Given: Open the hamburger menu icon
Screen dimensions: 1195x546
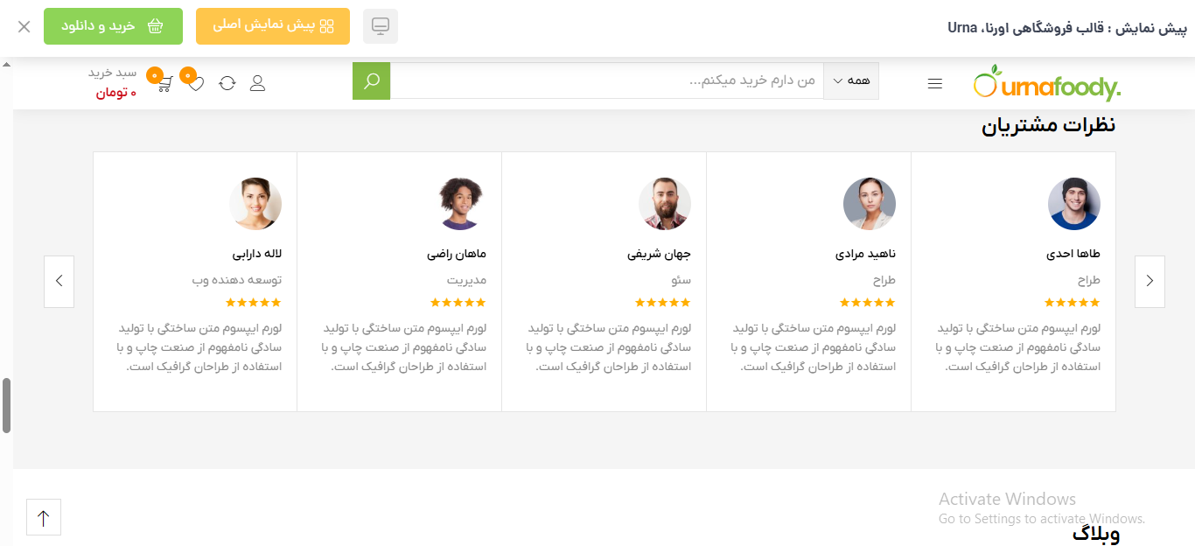Looking at the screenshot, I should 935,83.
